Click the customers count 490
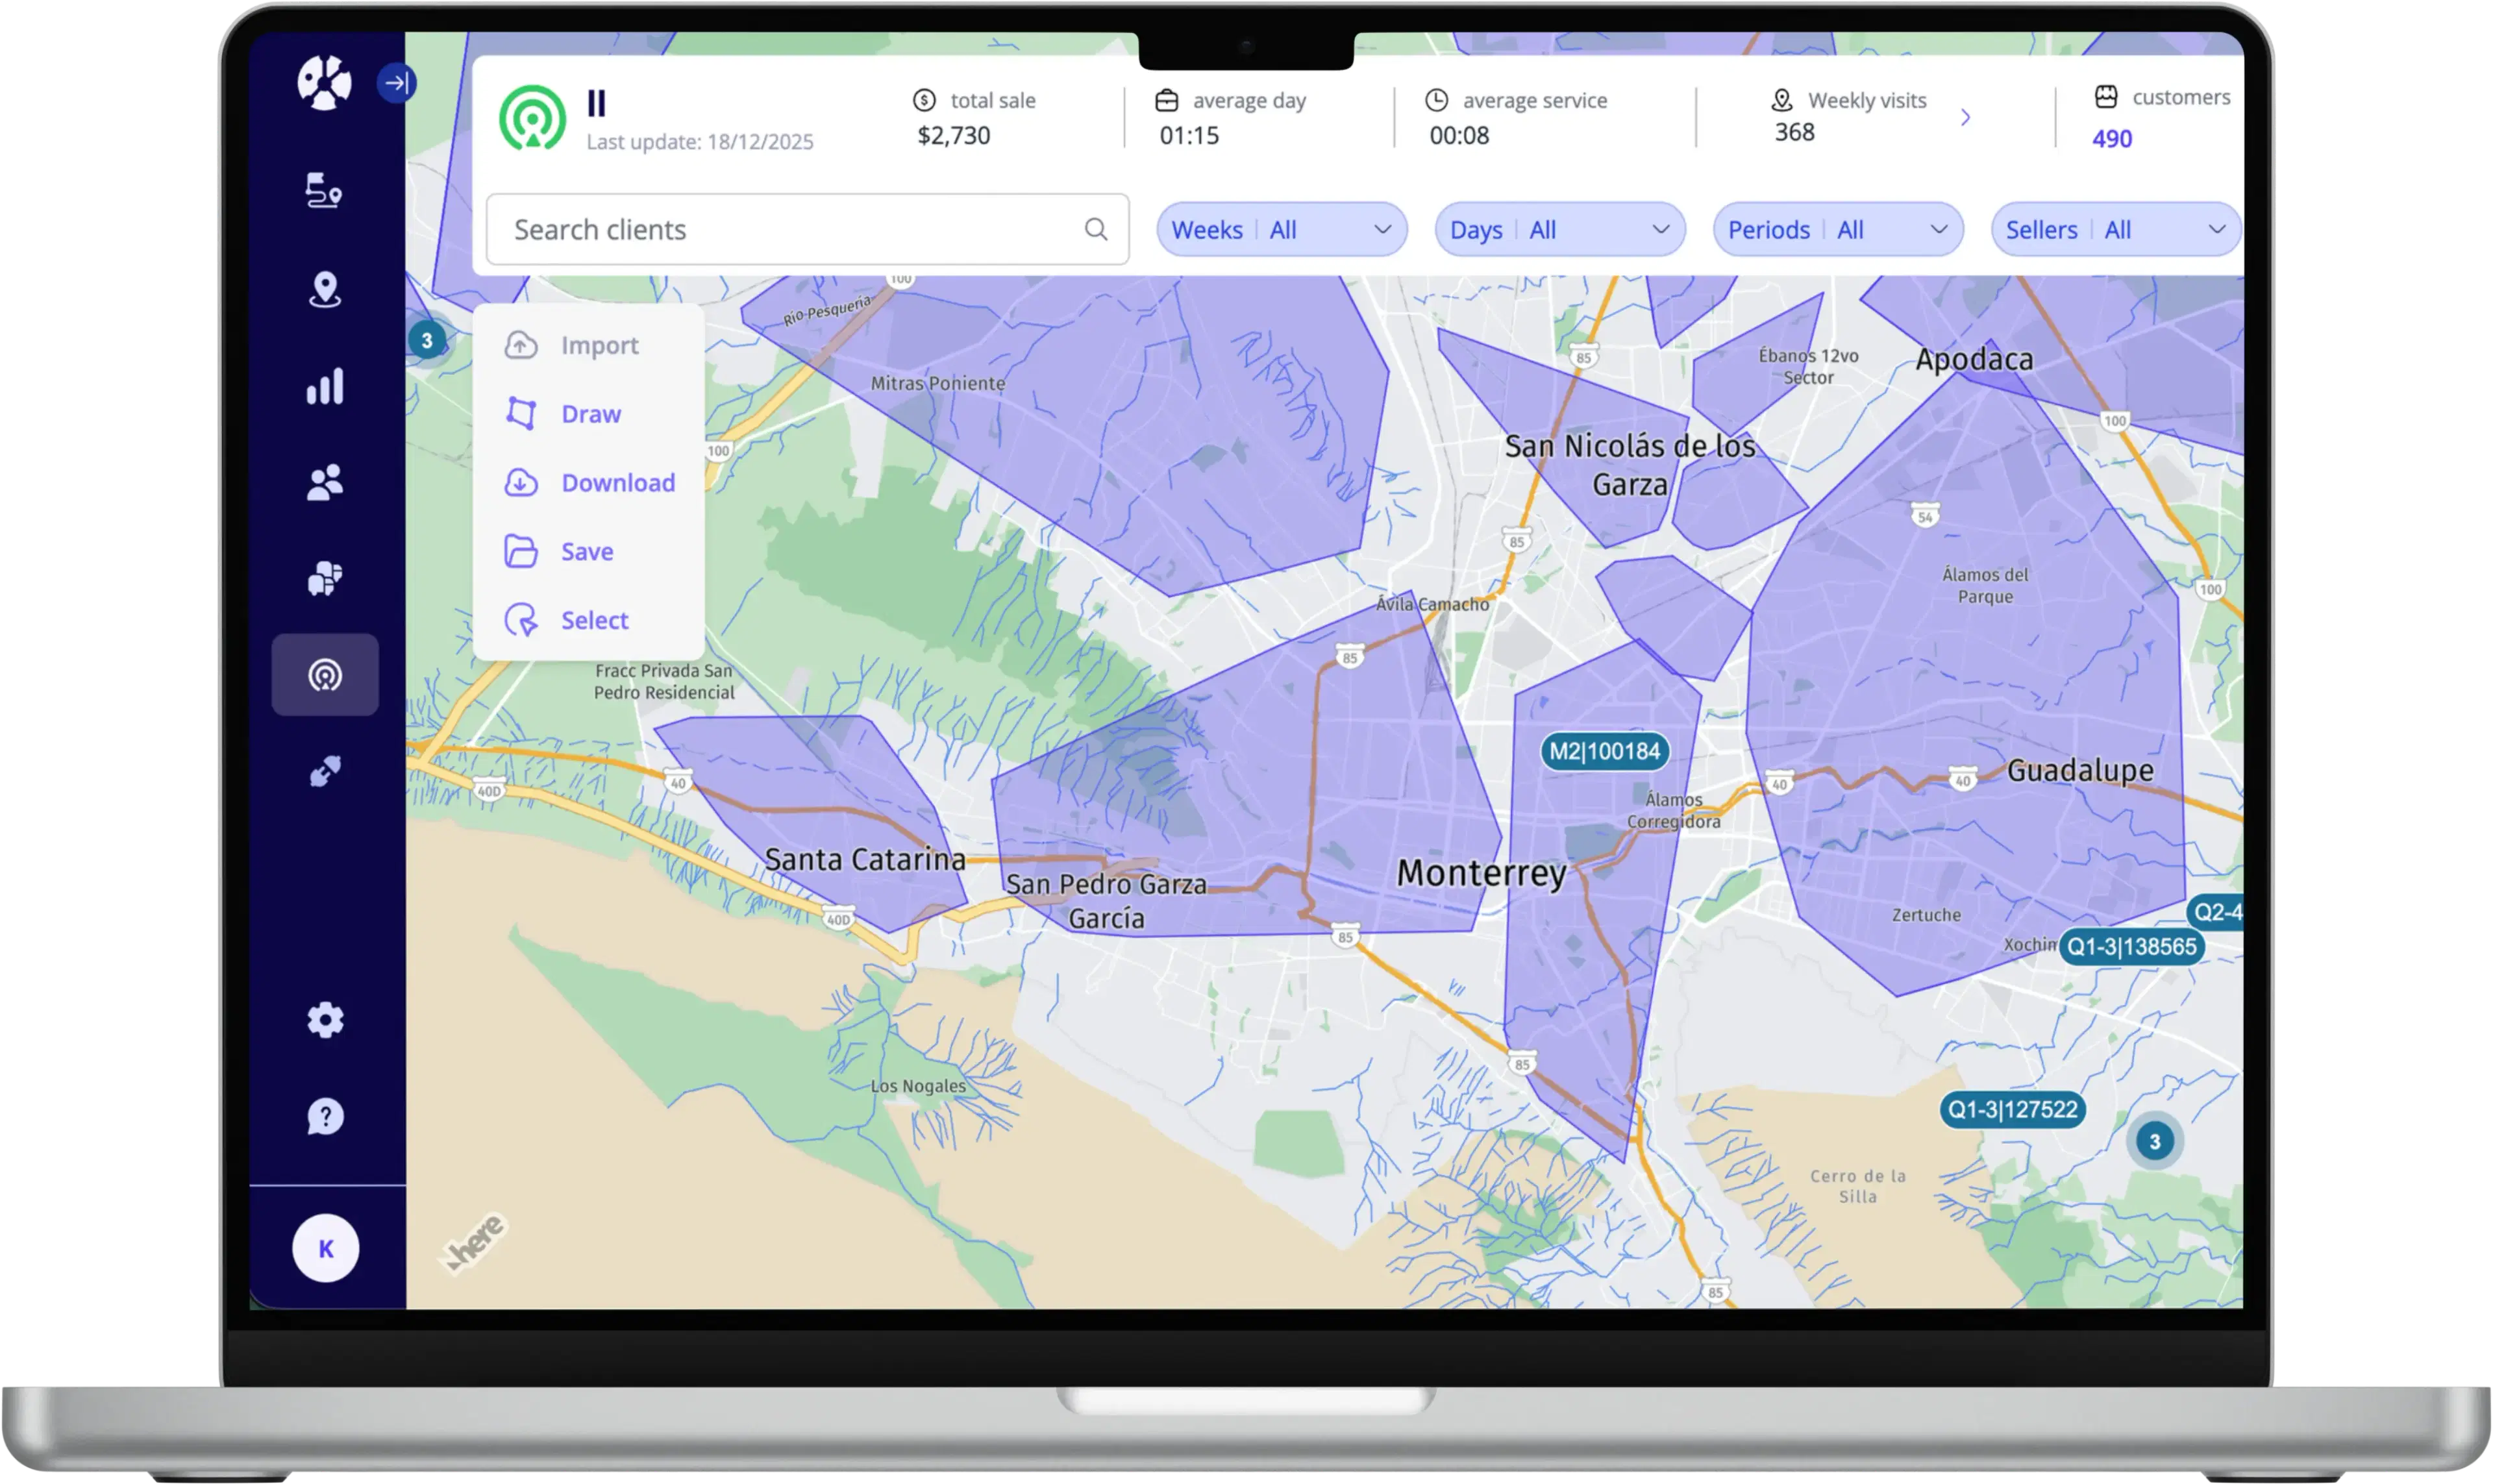Screen dimensions: 2493x1484 pos(2112,139)
